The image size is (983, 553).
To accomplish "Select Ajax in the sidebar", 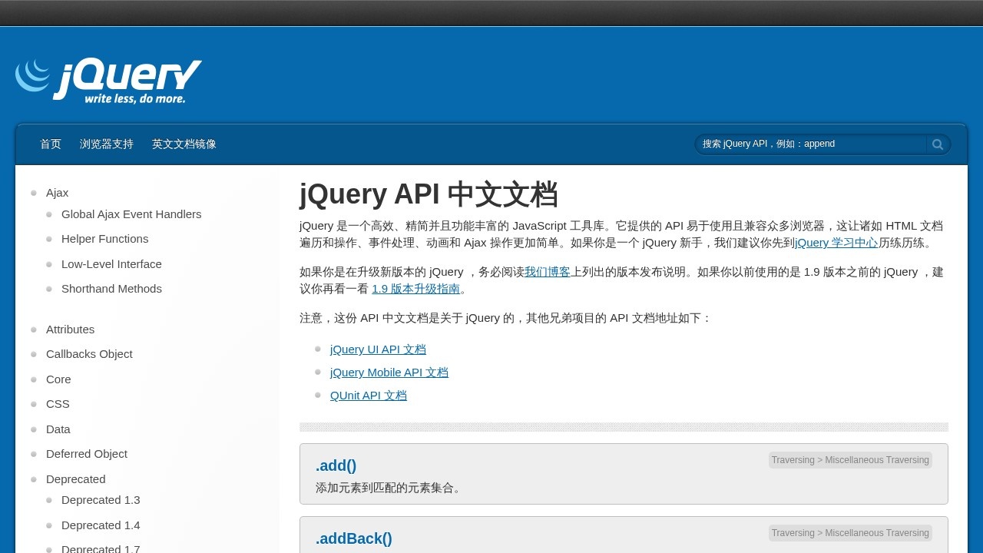I will pos(57,192).
